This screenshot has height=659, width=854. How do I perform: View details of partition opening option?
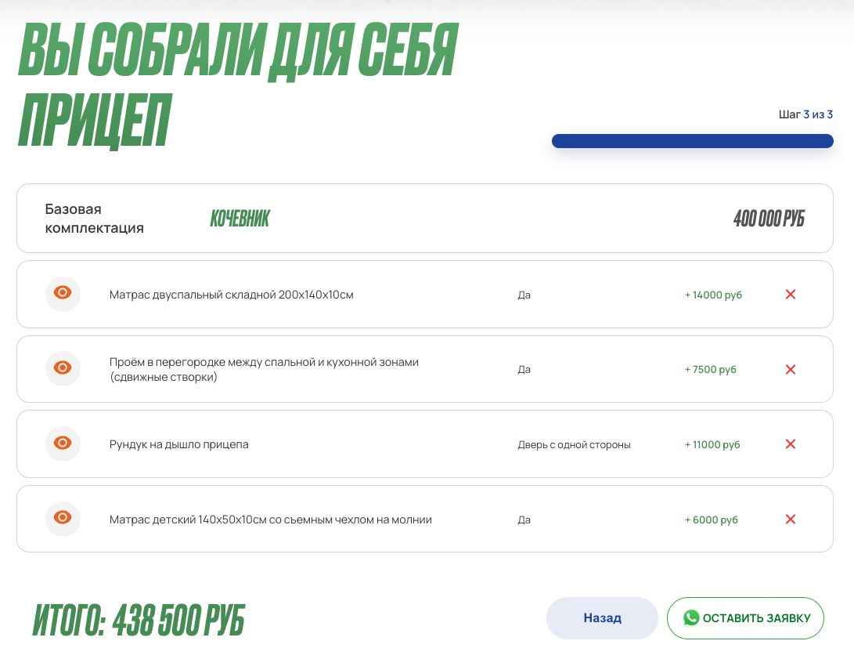point(63,368)
